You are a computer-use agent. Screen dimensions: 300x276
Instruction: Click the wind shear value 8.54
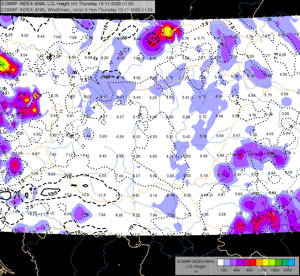(x=24, y=55)
